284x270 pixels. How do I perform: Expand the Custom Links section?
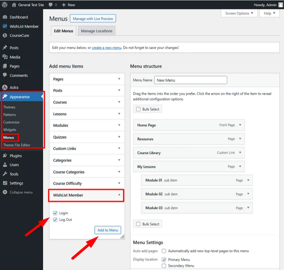pyautogui.click(x=86, y=148)
